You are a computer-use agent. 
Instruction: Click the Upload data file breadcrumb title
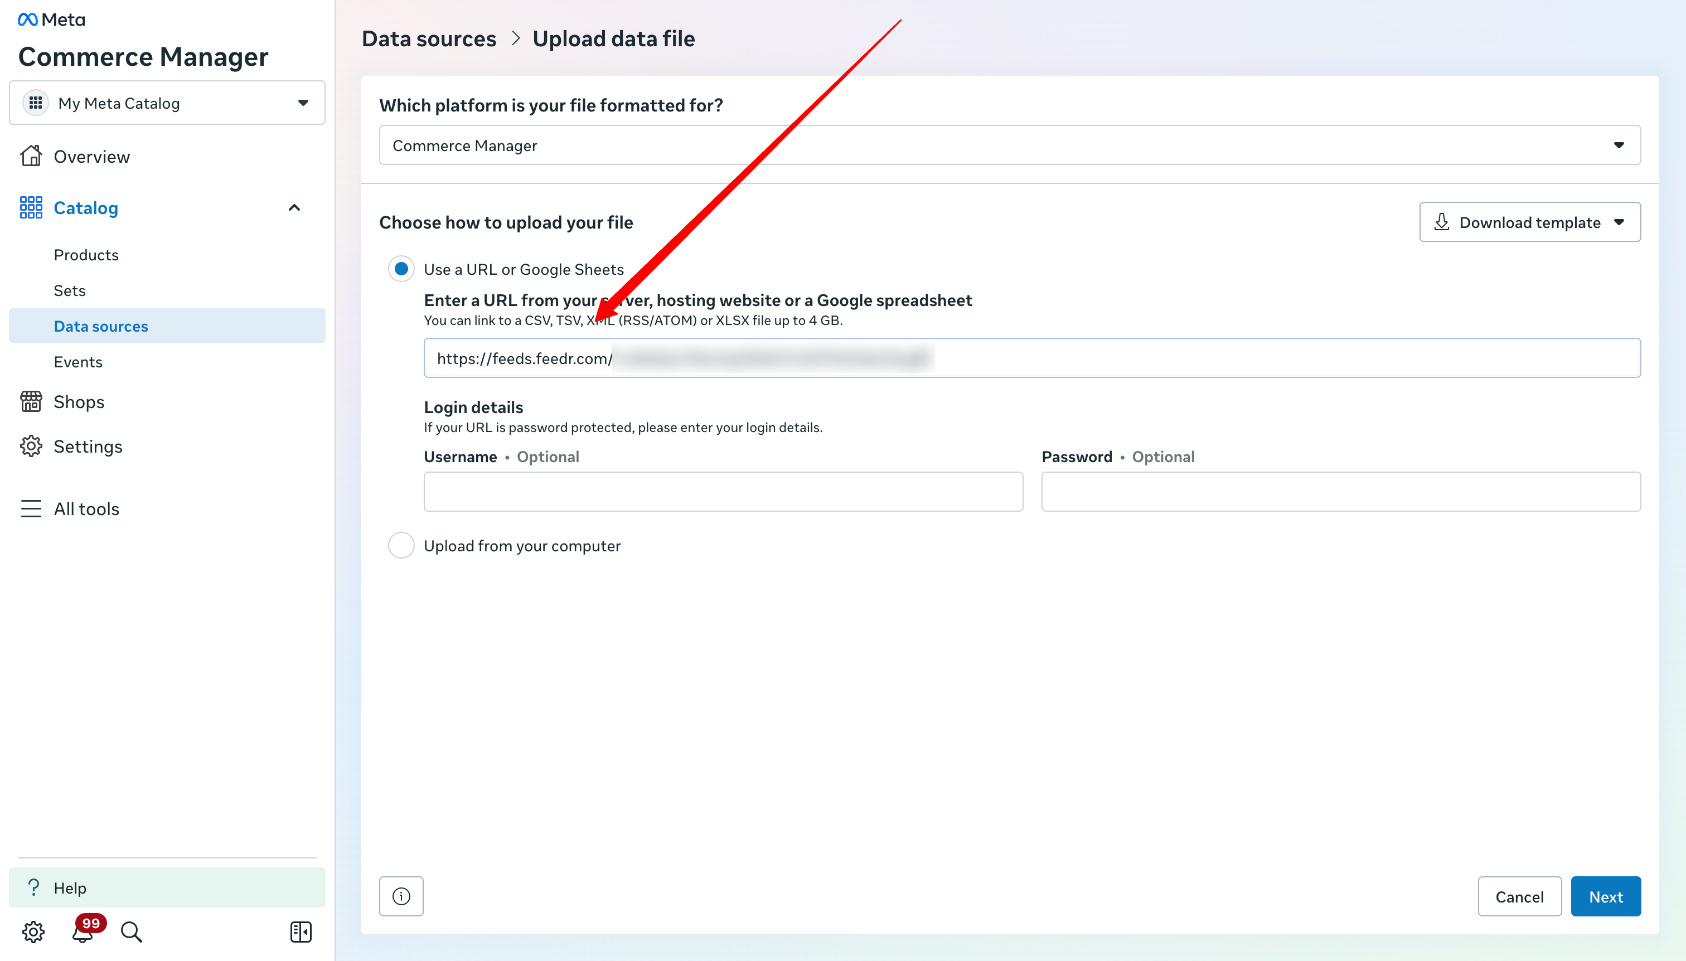click(614, 39)
